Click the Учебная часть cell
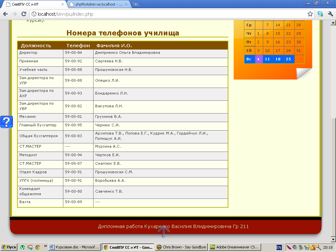Image resolution: width=336 pixels, height=252 pixels. click(40, 71)
